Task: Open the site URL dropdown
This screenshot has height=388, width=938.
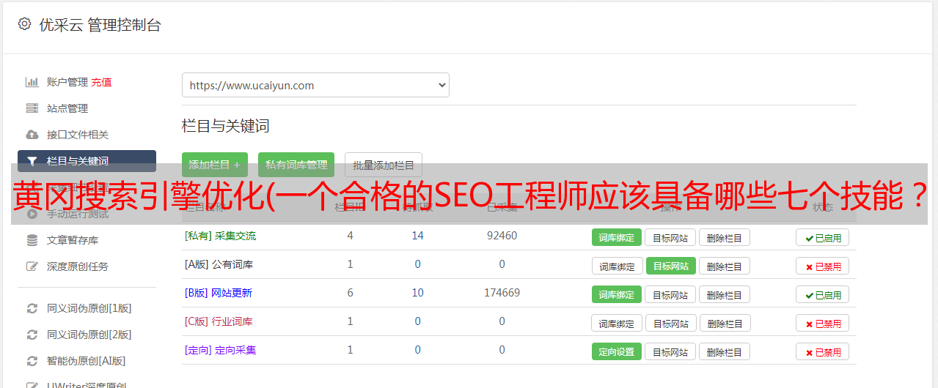Action: tap(315, 85)
